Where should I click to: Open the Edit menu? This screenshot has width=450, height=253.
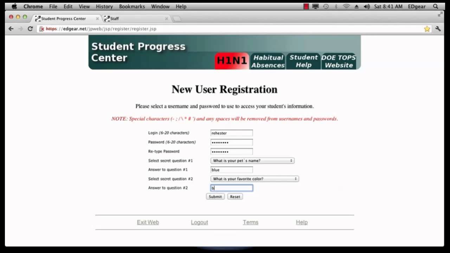point(68,6)
